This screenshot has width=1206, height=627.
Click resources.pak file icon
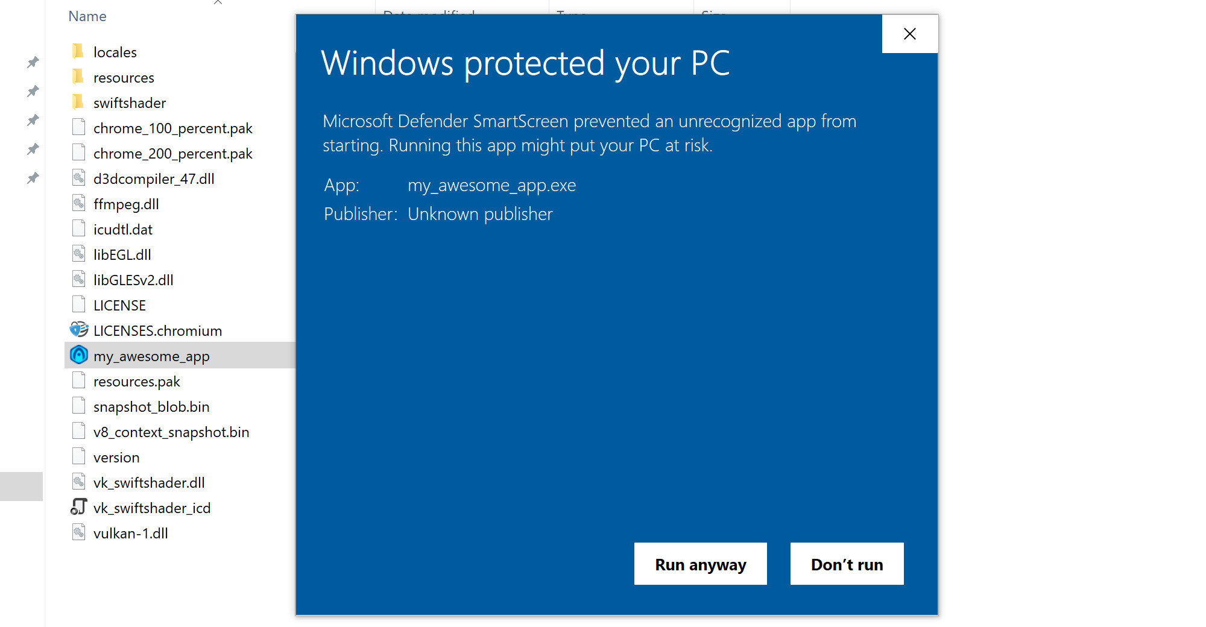pos(78,381)
